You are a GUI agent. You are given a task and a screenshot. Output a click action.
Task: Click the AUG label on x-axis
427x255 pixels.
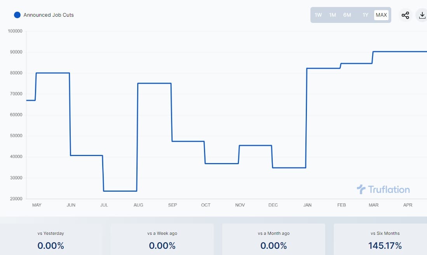coord(138,205)
